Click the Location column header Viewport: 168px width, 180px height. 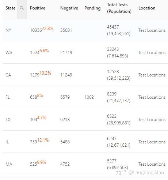coord(147,8)
